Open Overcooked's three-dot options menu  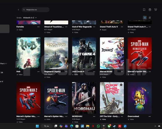(x=150, y=116)
